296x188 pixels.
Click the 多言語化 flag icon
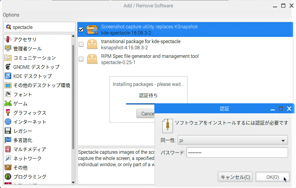click(8, 140)
